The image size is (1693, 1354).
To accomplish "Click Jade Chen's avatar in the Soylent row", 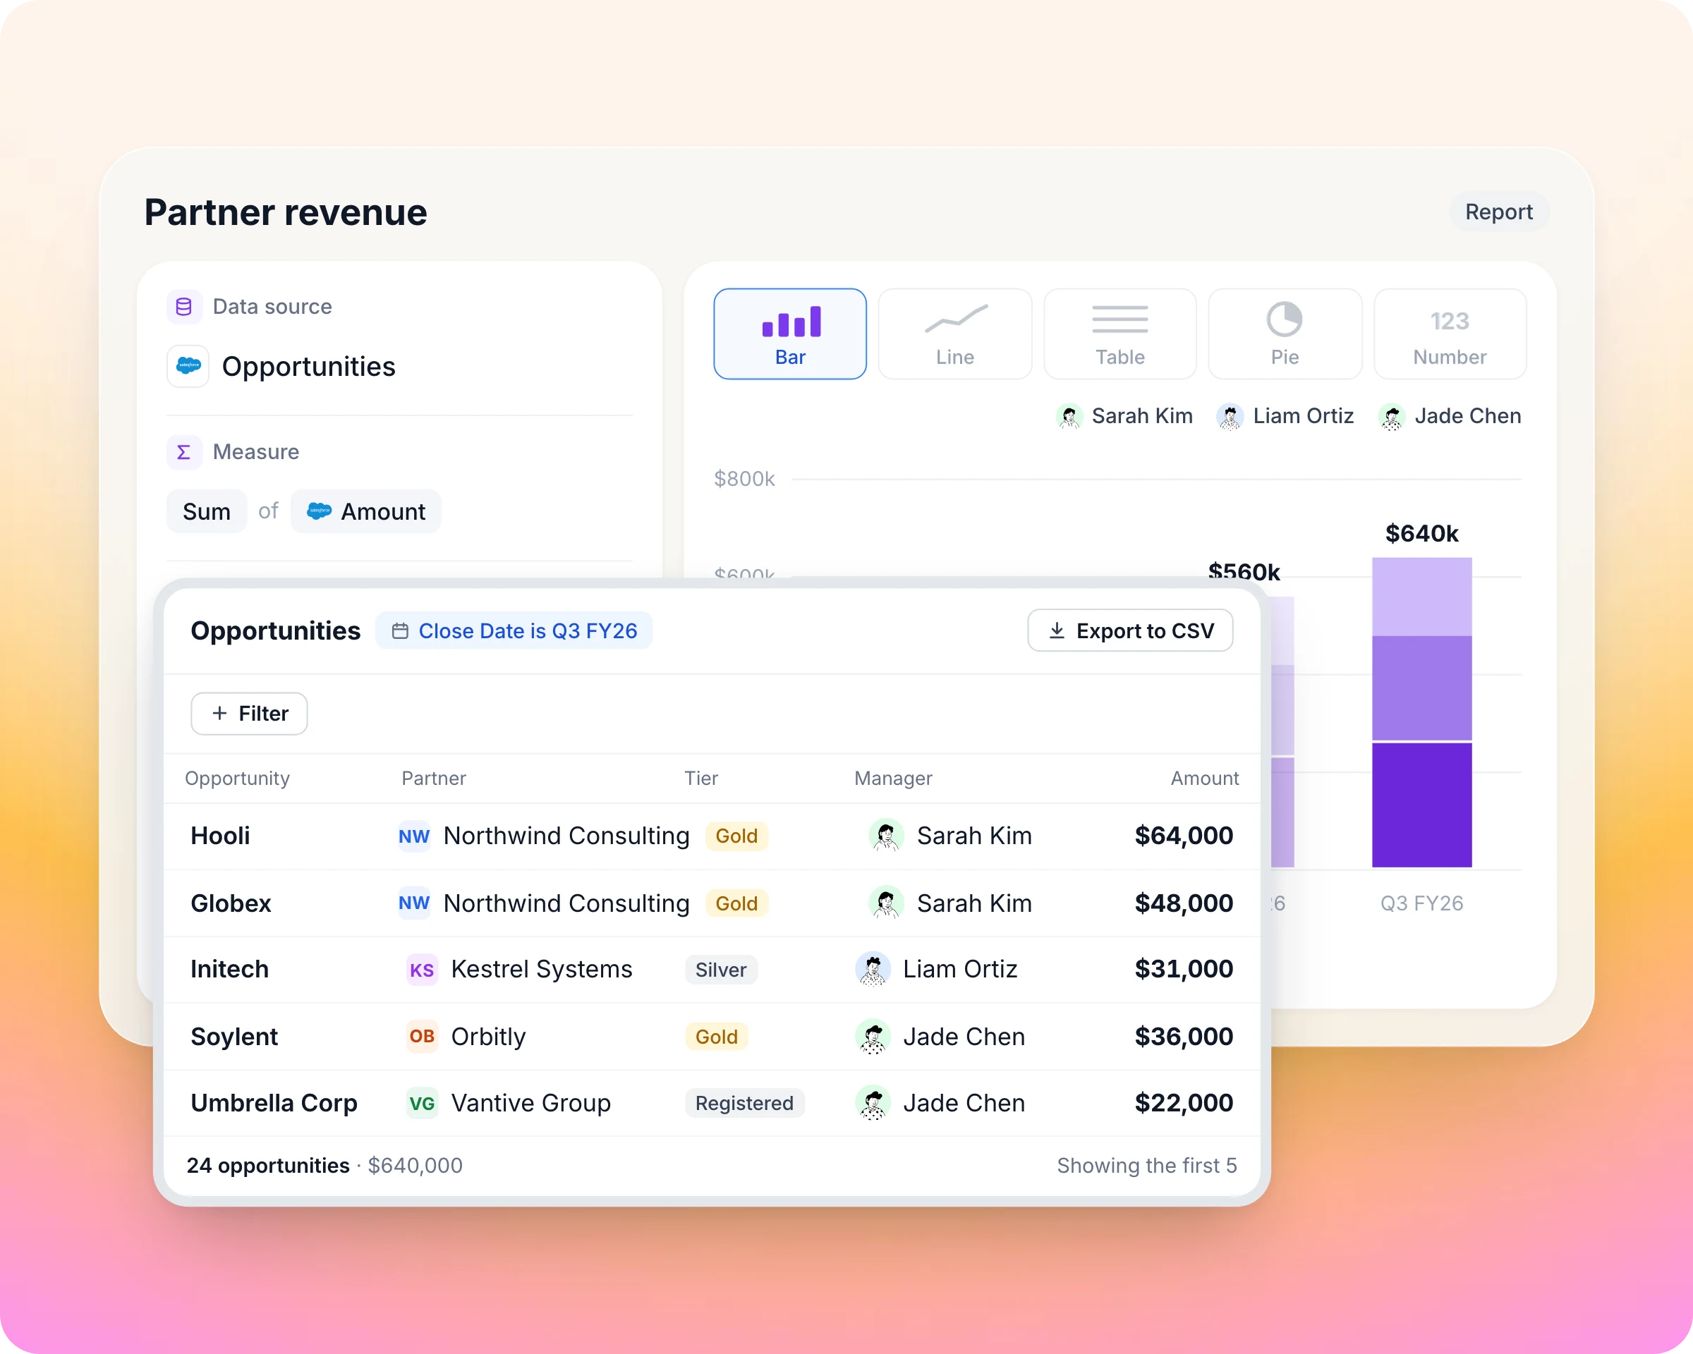I will [873, 1036].
